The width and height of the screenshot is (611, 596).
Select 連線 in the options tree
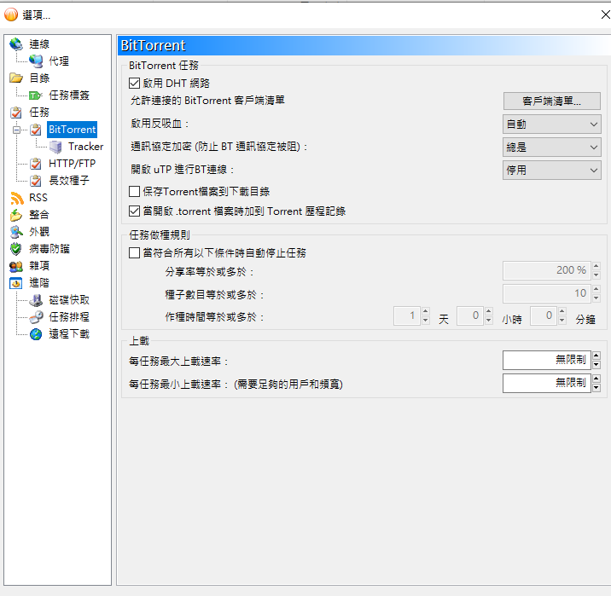(x=39, y=44)
